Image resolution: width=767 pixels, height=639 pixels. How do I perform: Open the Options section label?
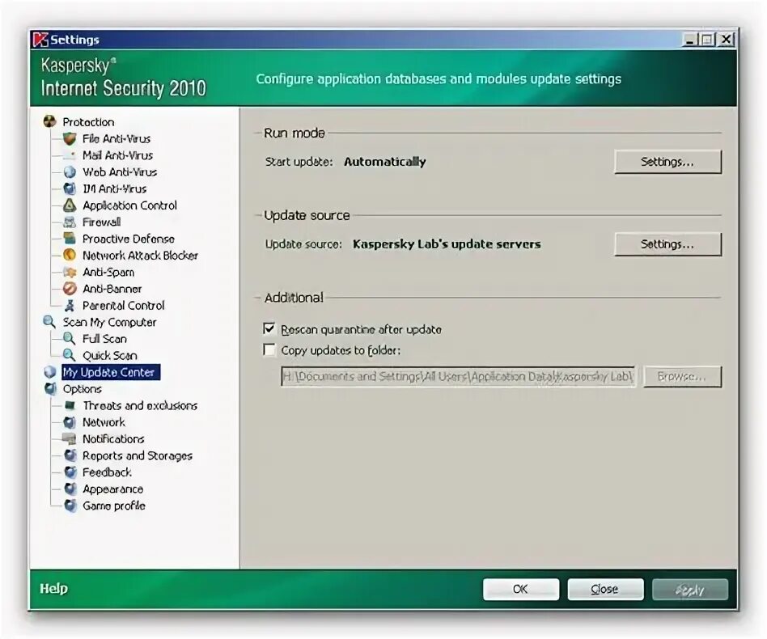(83, 389)
